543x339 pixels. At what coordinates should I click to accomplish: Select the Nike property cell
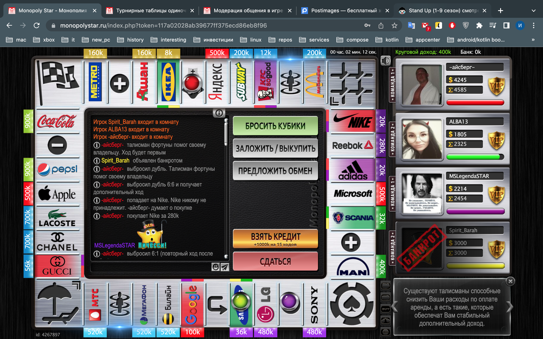point(352,122)
